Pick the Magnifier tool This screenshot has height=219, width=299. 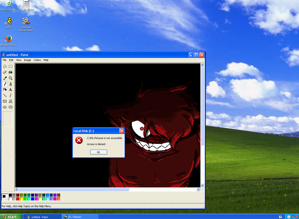[11, 78]
